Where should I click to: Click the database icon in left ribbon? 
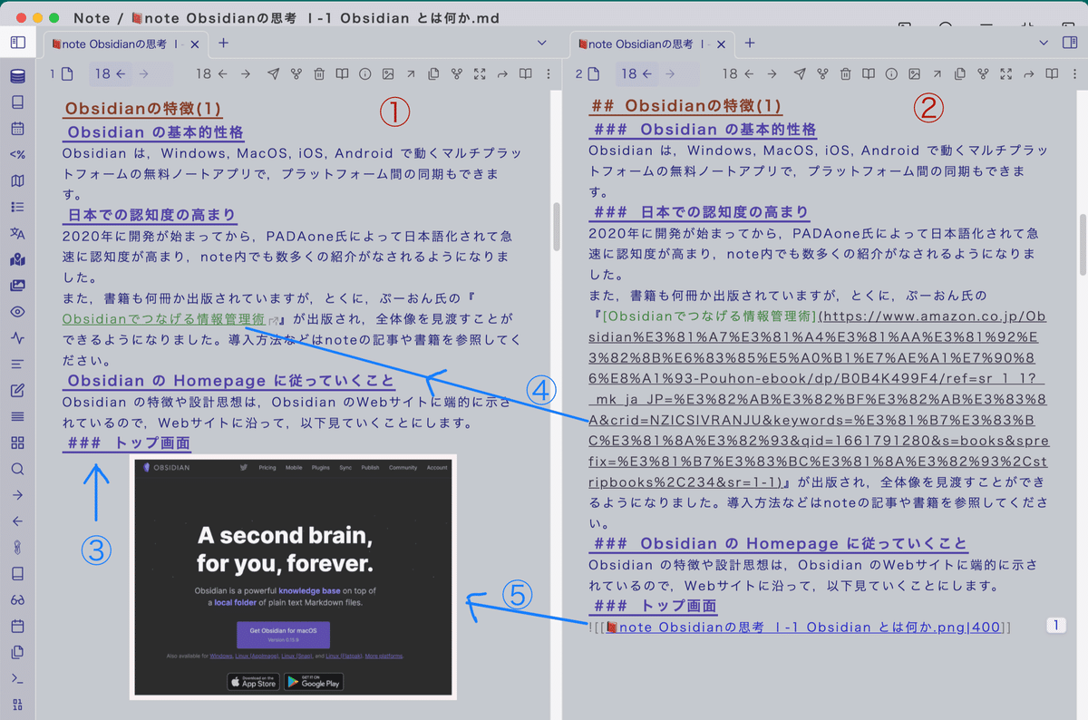(x=17, y=76)
